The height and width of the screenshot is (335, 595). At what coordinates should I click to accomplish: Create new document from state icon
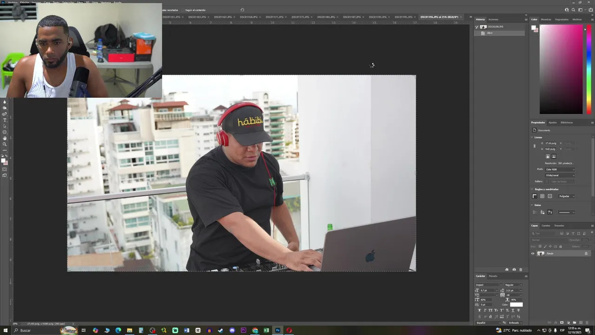[x=507, y=269]
